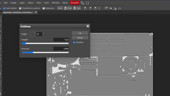Toggle fullscreen mode icon
170x96 pixels.
(87, 3)
